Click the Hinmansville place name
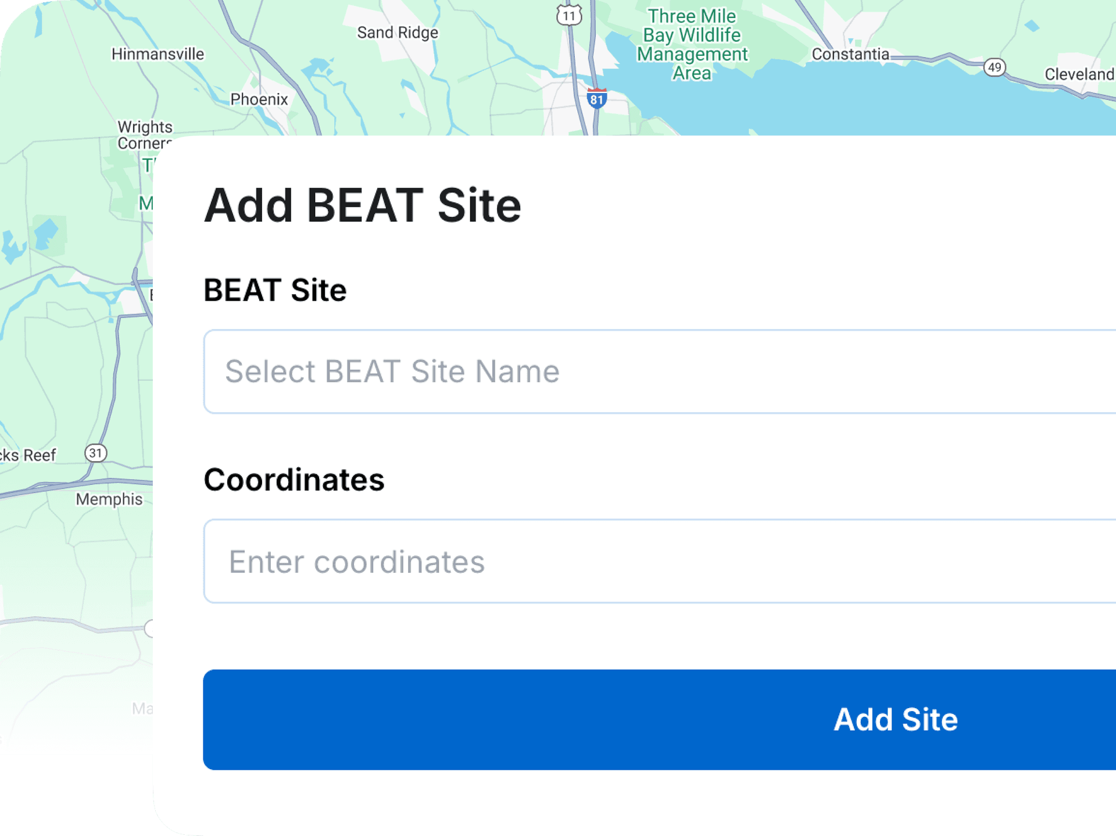 [158, 53]
